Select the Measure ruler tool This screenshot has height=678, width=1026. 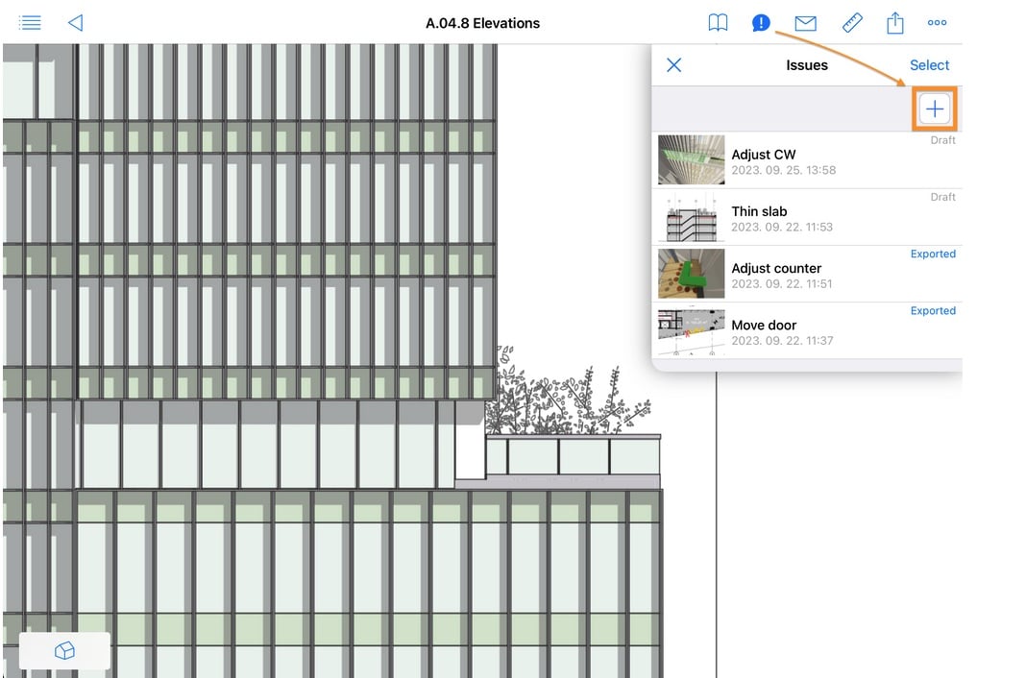point(852,22)
